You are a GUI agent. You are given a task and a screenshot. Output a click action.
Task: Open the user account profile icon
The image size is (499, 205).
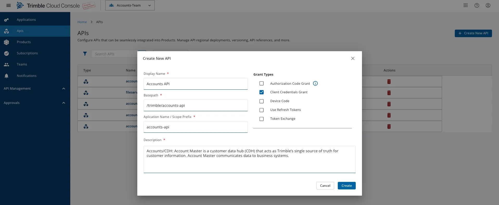point(488,5)
